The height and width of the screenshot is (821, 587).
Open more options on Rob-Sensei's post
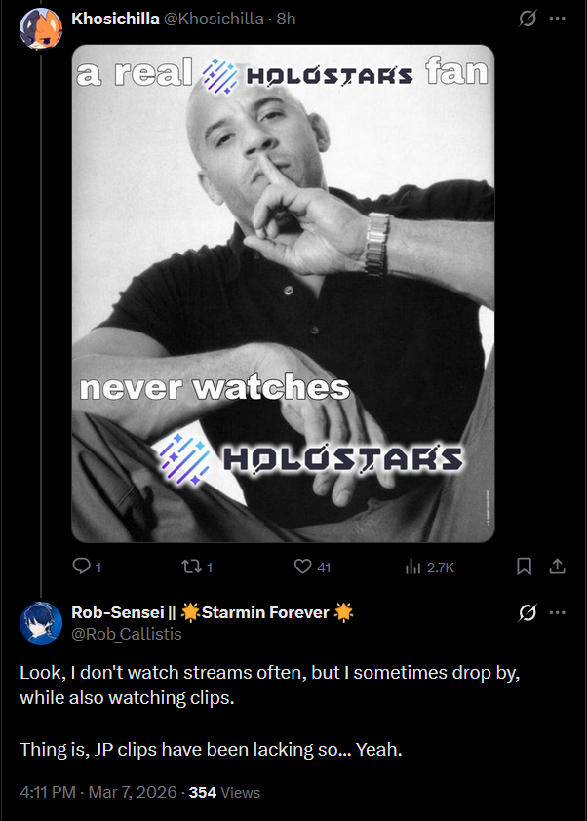(557, 612)
